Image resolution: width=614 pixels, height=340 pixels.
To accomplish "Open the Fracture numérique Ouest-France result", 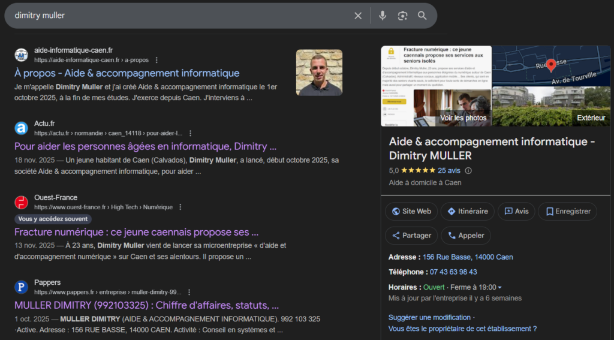I will 136,232.
